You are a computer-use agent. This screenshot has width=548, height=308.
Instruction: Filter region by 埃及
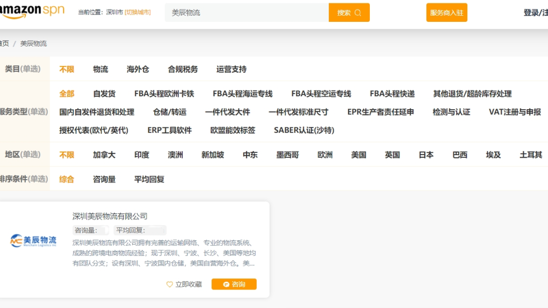point(493,155)
